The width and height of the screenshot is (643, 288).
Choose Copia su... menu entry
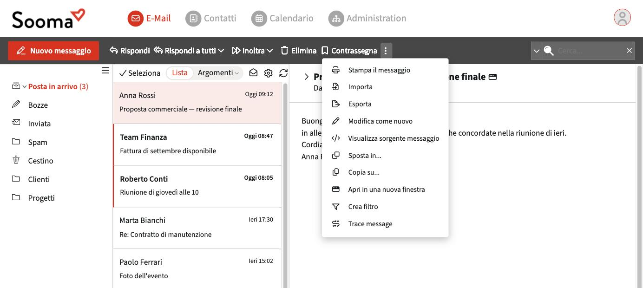[x=385, y=172]
